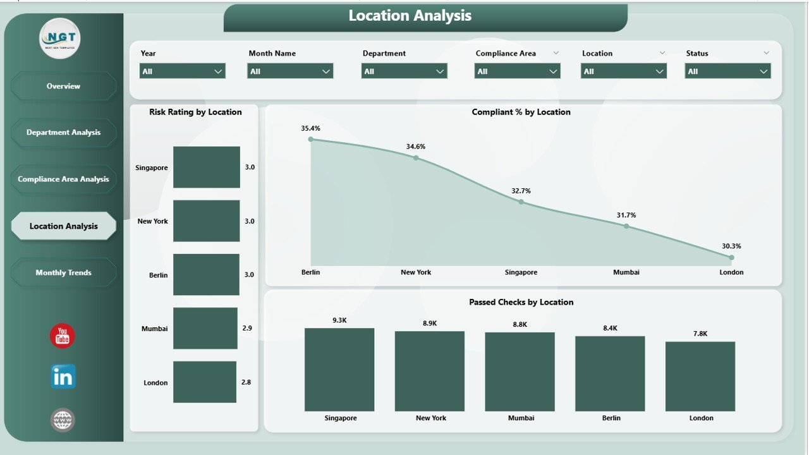The height and width of the screenshot is (455, 809).
Task: Click the Berlin data point on line chart
Action: pos(310,139)
